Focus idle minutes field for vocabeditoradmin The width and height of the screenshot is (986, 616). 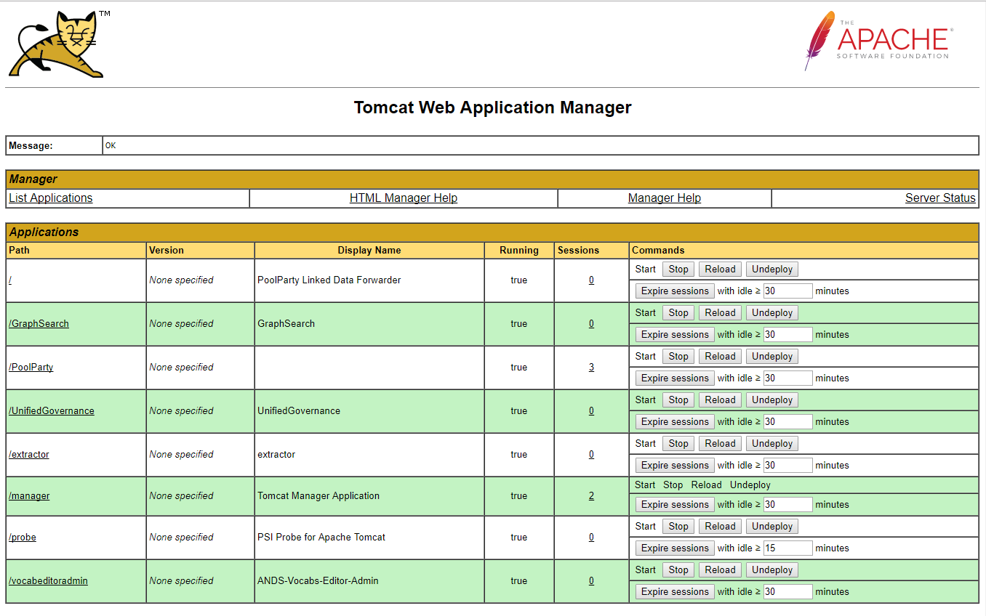click(x=787, y=591)
